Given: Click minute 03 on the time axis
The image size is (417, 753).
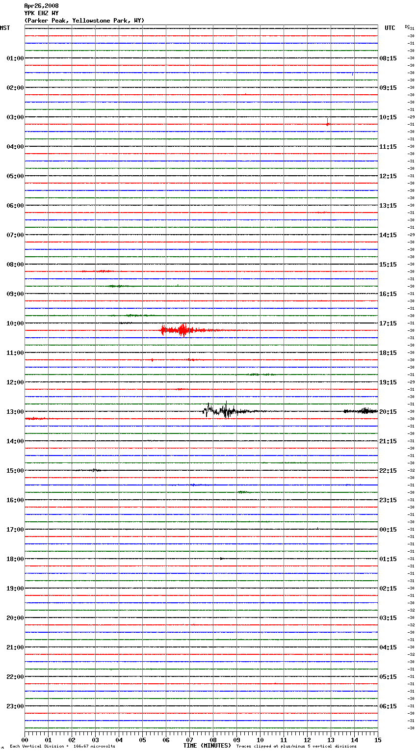Looking at the screenshot, I should click(x=95, y=740).
